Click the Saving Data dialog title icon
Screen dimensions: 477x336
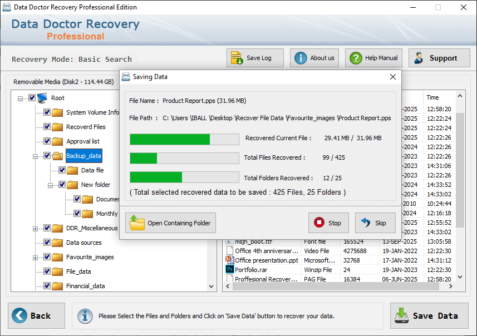126,77
